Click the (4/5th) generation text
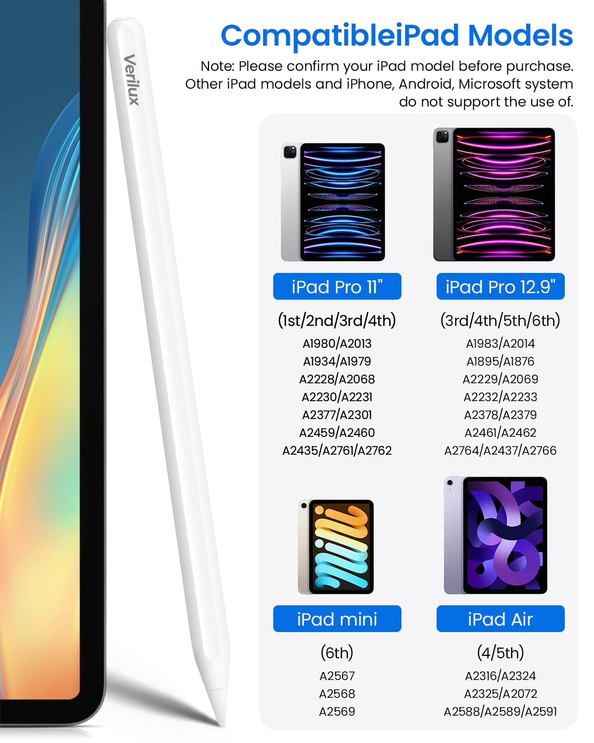Viewport: 594px width, 743px height. pos(500,653)
